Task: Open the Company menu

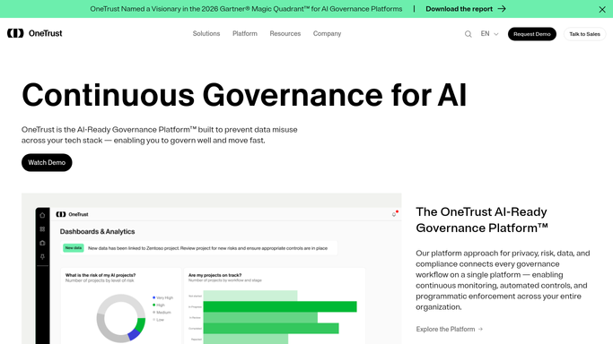Action: (327, 33)
